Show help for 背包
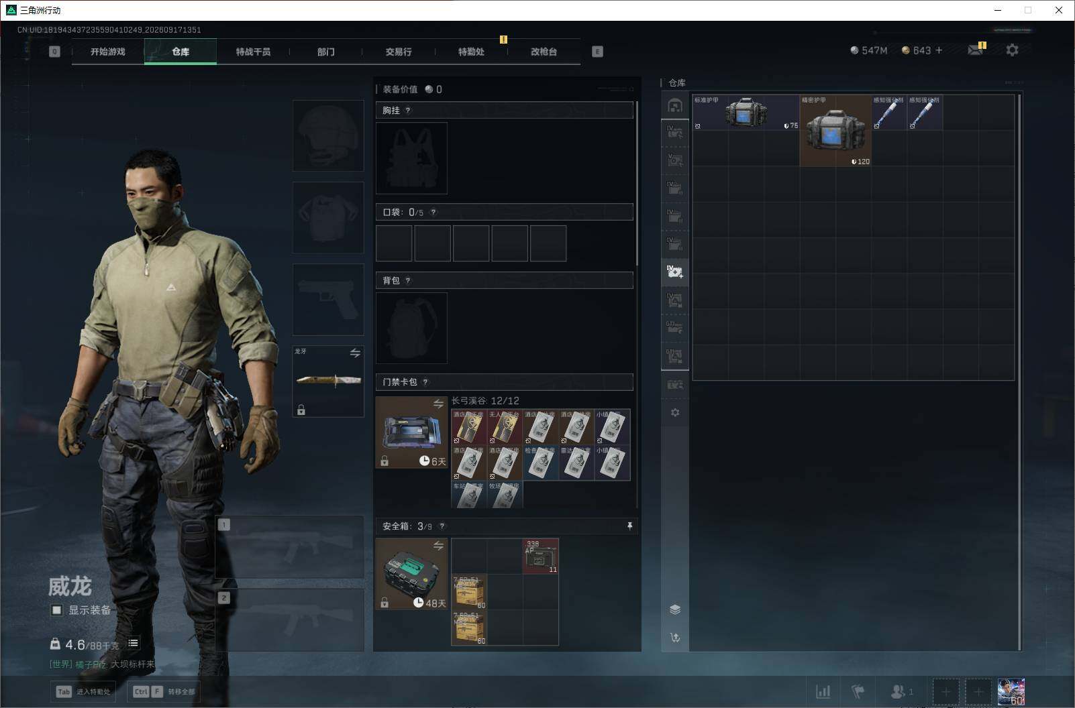 (408, 280)
